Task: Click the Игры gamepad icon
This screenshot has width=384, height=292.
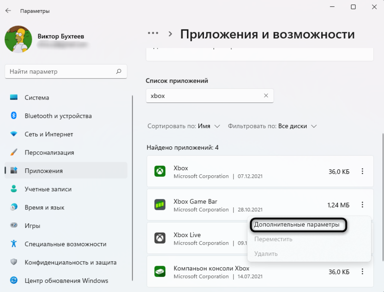Action: tap(14, 225)
